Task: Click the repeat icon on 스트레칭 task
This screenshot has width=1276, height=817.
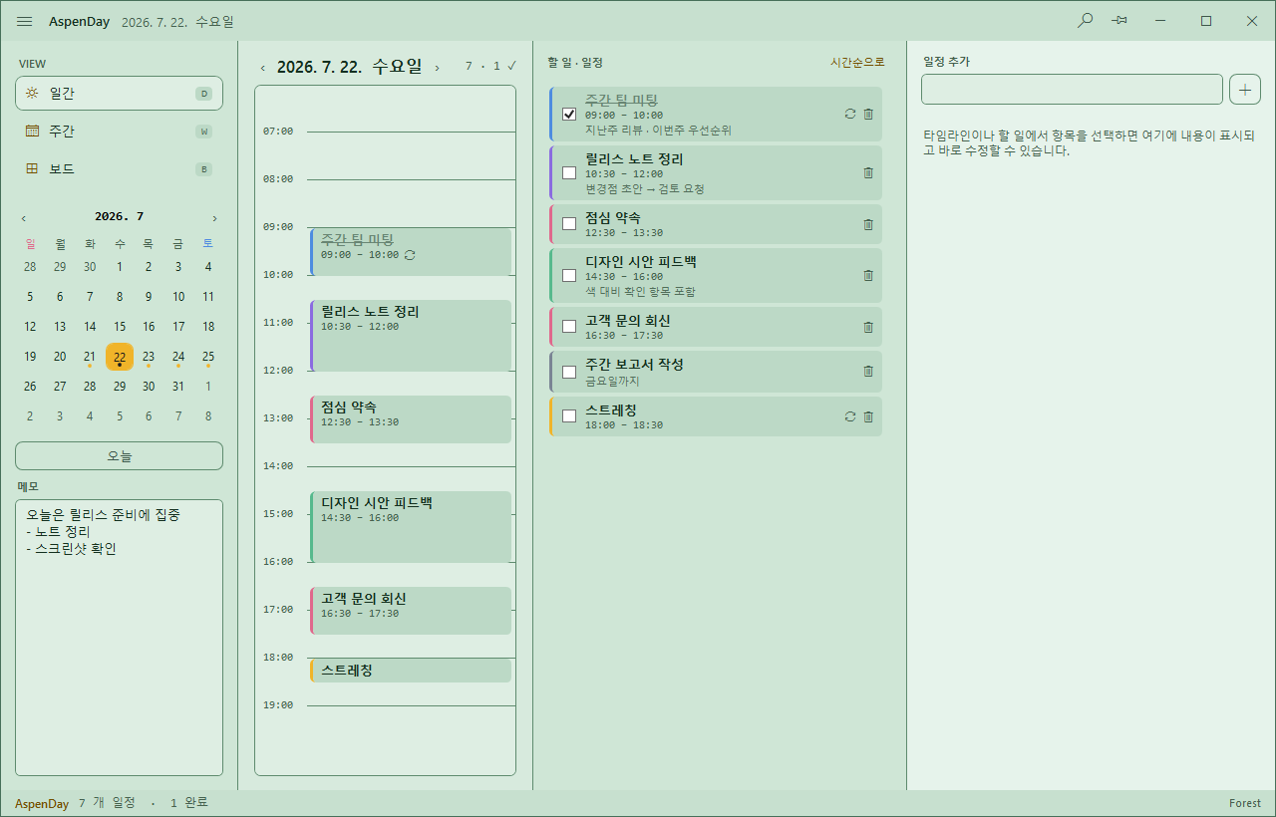Action: (850, 416)
